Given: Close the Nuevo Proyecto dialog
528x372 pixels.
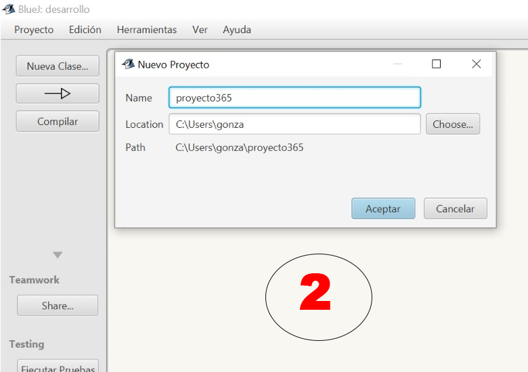Looking at the screenshot, I should point(476,64).
